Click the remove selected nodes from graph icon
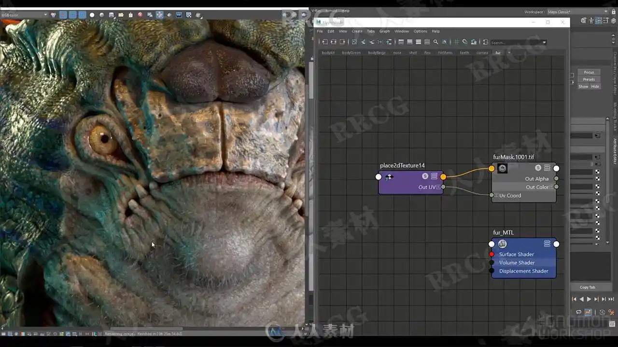The image size is (618, 347). click(372, 42)
